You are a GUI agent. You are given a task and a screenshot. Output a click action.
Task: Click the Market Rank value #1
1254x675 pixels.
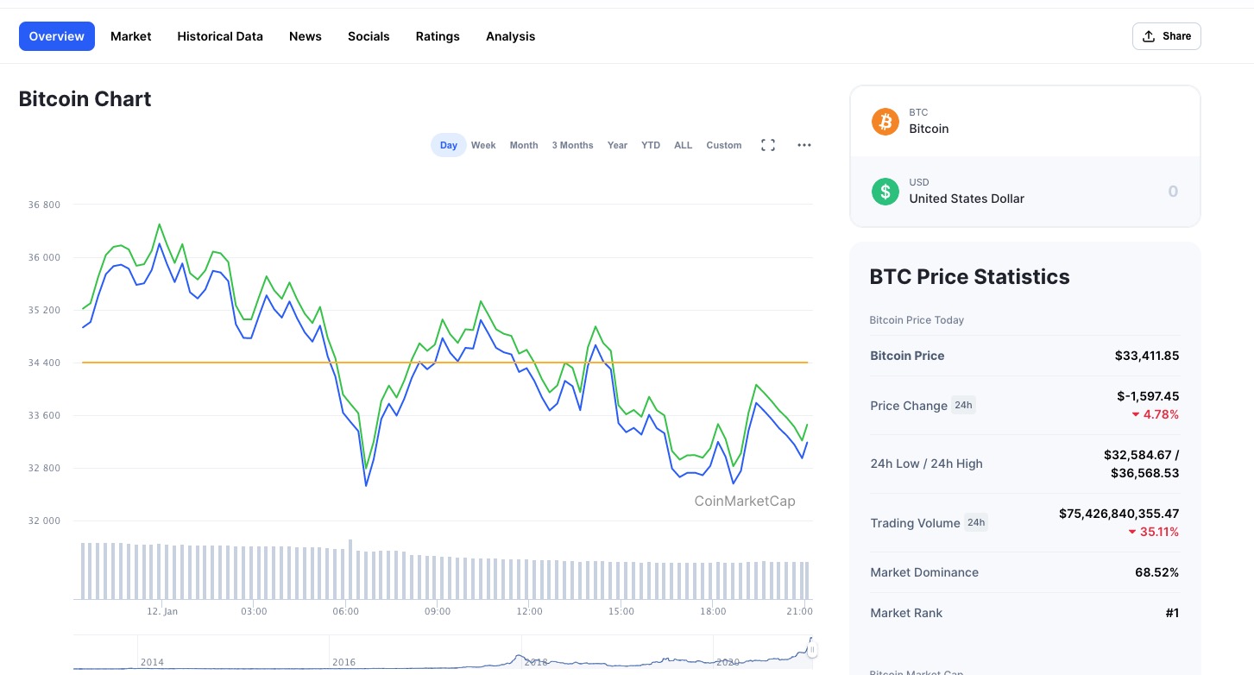(1172, 613)
